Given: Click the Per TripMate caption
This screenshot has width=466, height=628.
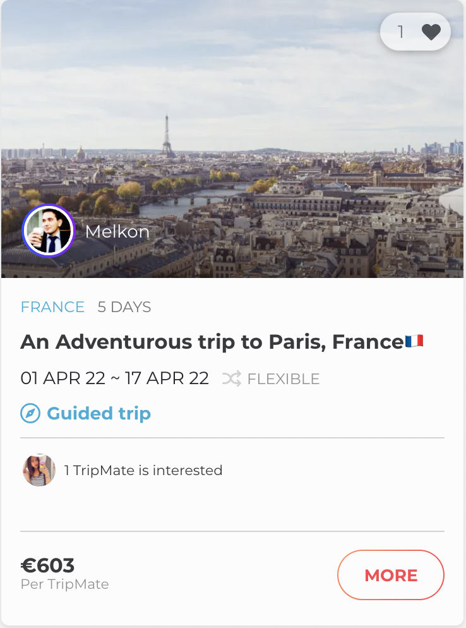Looking at the screenshot, I should (x=64, y=584).
